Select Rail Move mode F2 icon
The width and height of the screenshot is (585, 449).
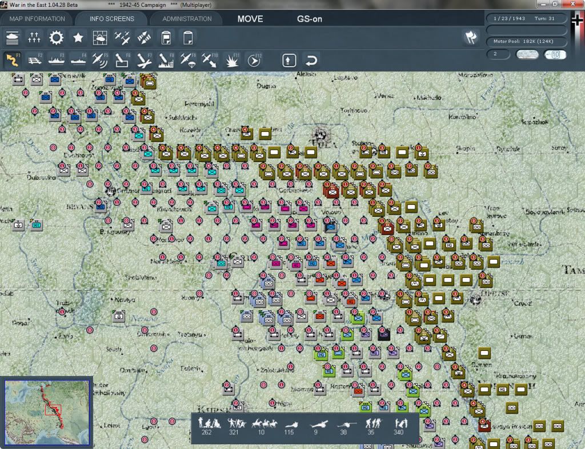click(x=34, y=60)
